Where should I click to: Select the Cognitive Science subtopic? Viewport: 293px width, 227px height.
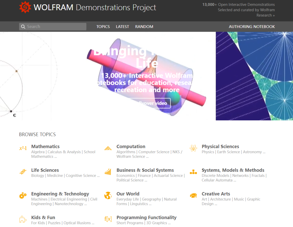pyautogui.click(x=81, y=176)
